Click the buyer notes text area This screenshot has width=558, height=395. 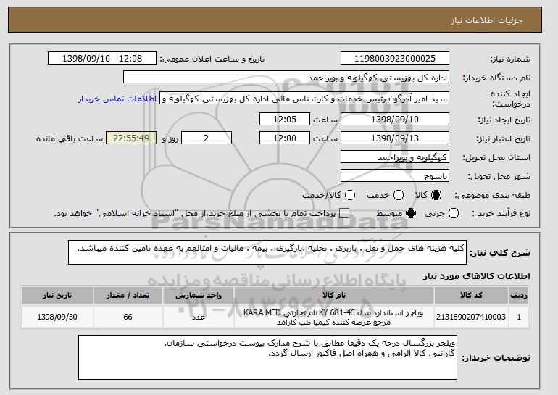[x=267, y=357]
